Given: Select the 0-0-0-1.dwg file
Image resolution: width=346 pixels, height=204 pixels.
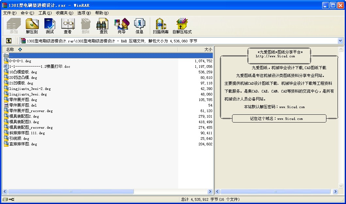Looking at the screenshot, I should (20, 61).
